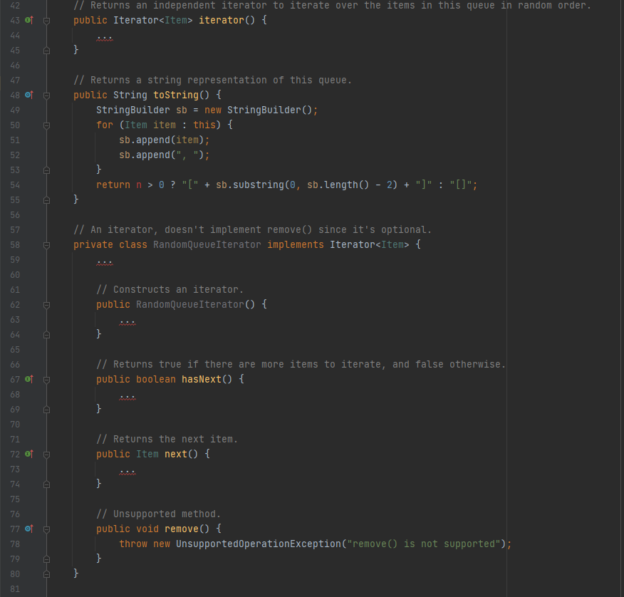This screenshot has width=624, height=597.
Task: Collapse the for loop using its fold marker on line 50
Action: (46, 125)
